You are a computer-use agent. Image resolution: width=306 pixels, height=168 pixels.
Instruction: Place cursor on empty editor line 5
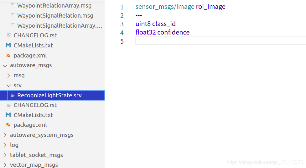219,41
